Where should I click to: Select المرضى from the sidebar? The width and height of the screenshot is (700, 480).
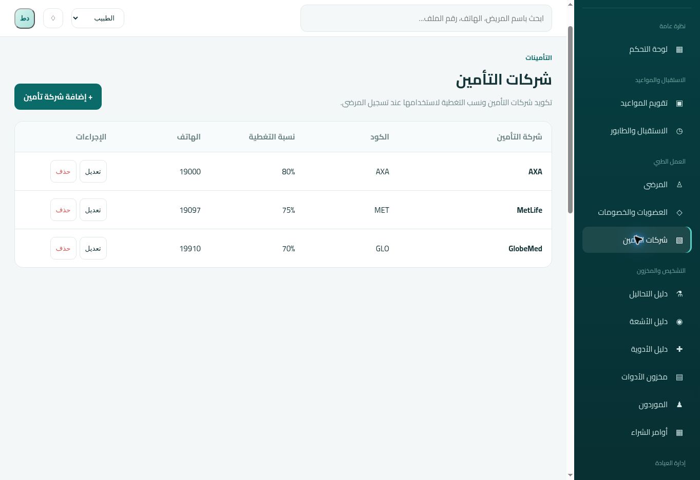pos(637,185)
